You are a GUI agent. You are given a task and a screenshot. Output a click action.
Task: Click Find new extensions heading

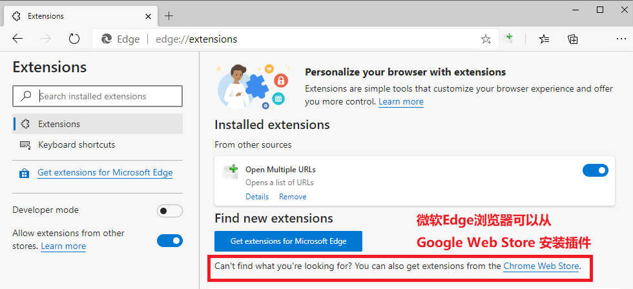coord(274,219)
